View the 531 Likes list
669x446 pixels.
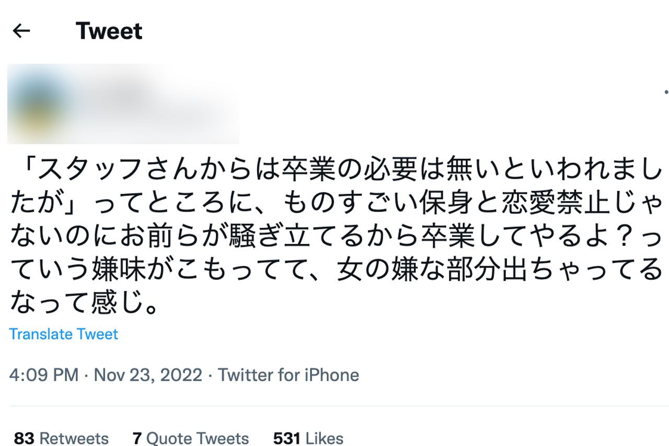[307, 439]
